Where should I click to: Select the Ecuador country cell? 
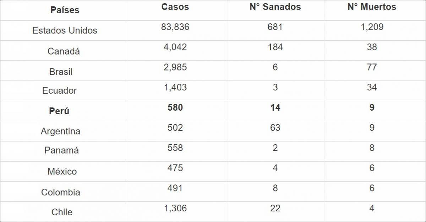point(59,90)
